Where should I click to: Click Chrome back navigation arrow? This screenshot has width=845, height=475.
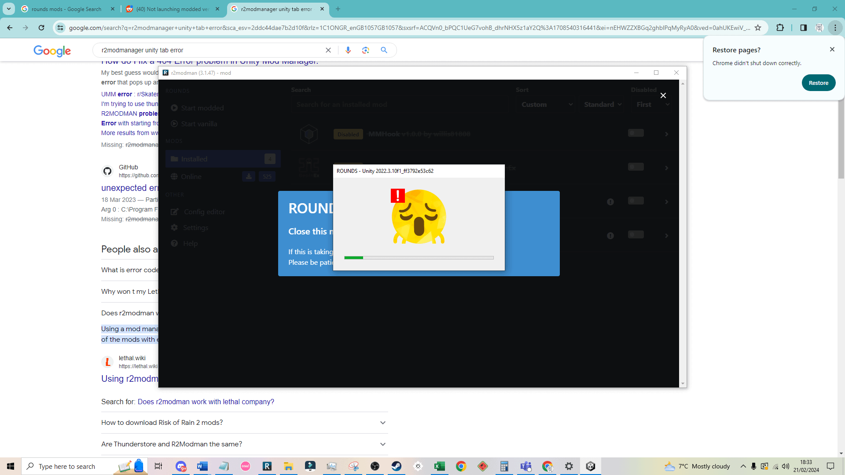click(10, 28)
